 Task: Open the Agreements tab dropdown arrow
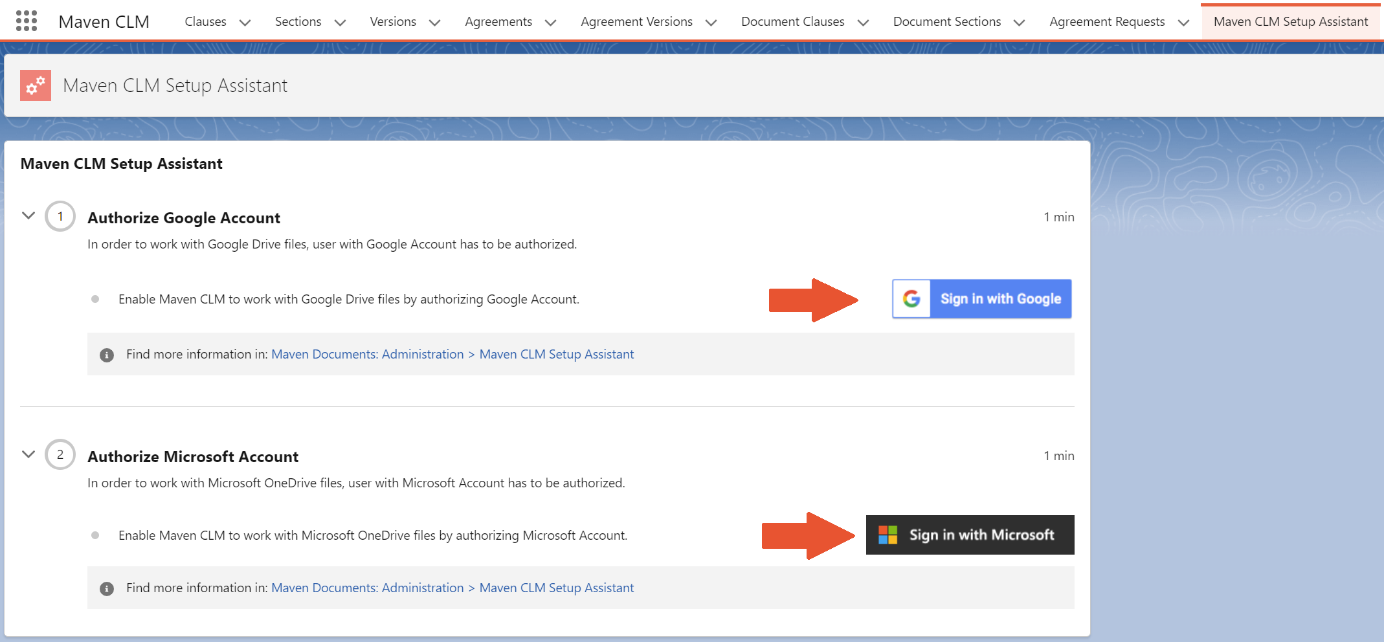pyautogui.click(x=550, y=23)
